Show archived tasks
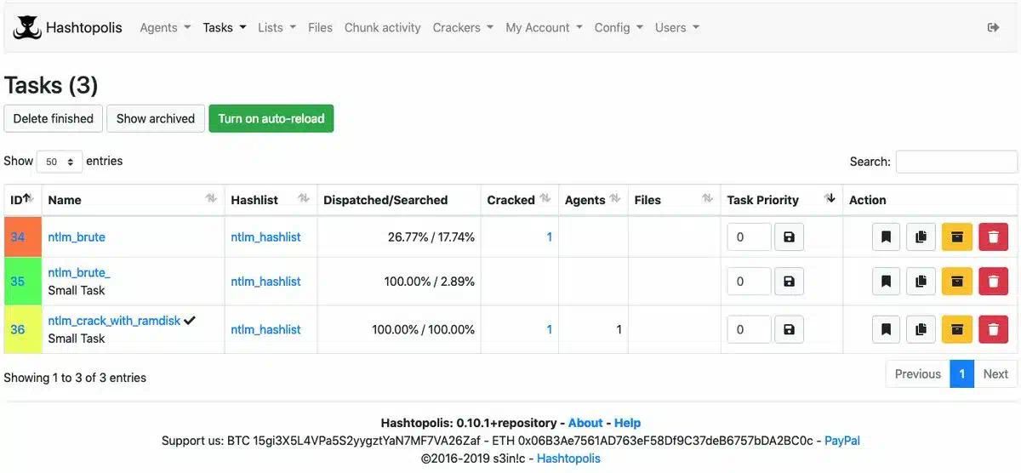This screenshot has height=473, width=1021. [156, 118]
